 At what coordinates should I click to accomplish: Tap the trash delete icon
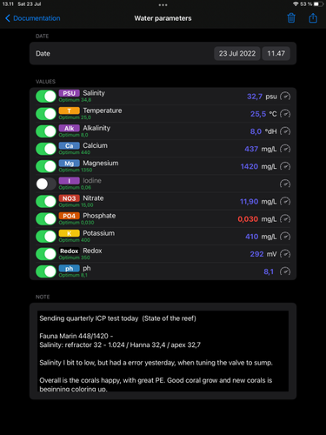point(291,18)
